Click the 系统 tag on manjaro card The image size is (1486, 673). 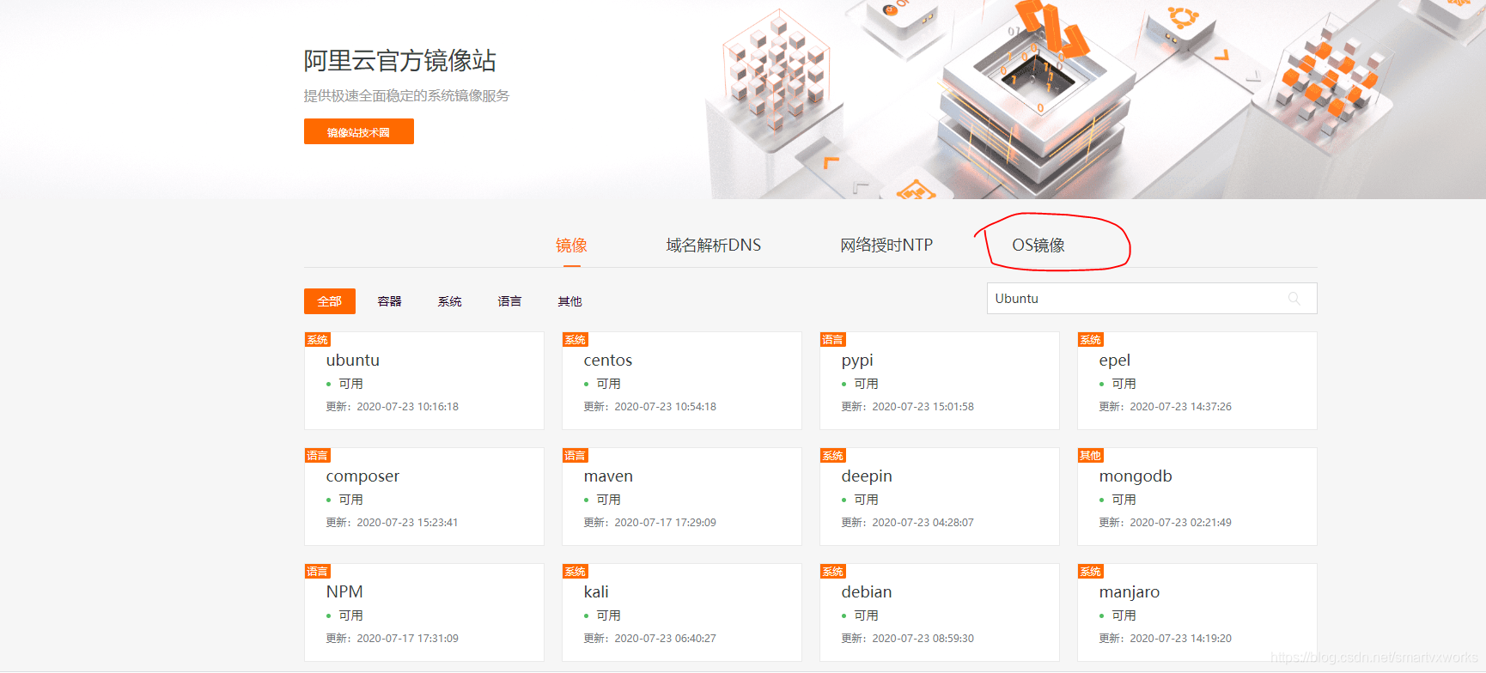(1091, 572)
